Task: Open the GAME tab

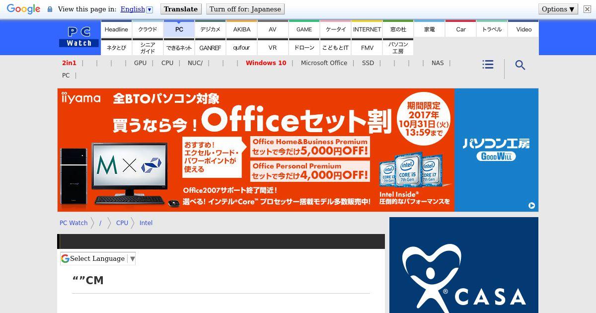Action: click(x=304, y=29)
